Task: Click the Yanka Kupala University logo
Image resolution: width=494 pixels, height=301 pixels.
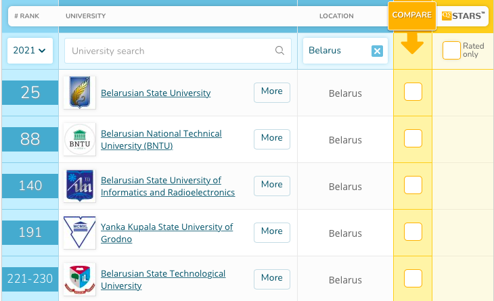Action: [79, 232]
